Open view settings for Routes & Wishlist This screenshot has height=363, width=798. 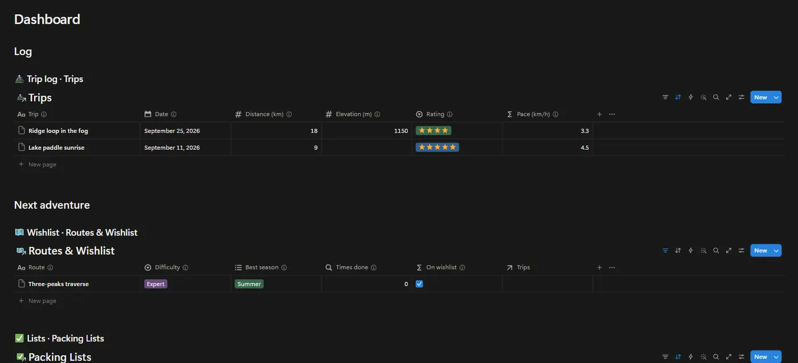coord(741,251)
